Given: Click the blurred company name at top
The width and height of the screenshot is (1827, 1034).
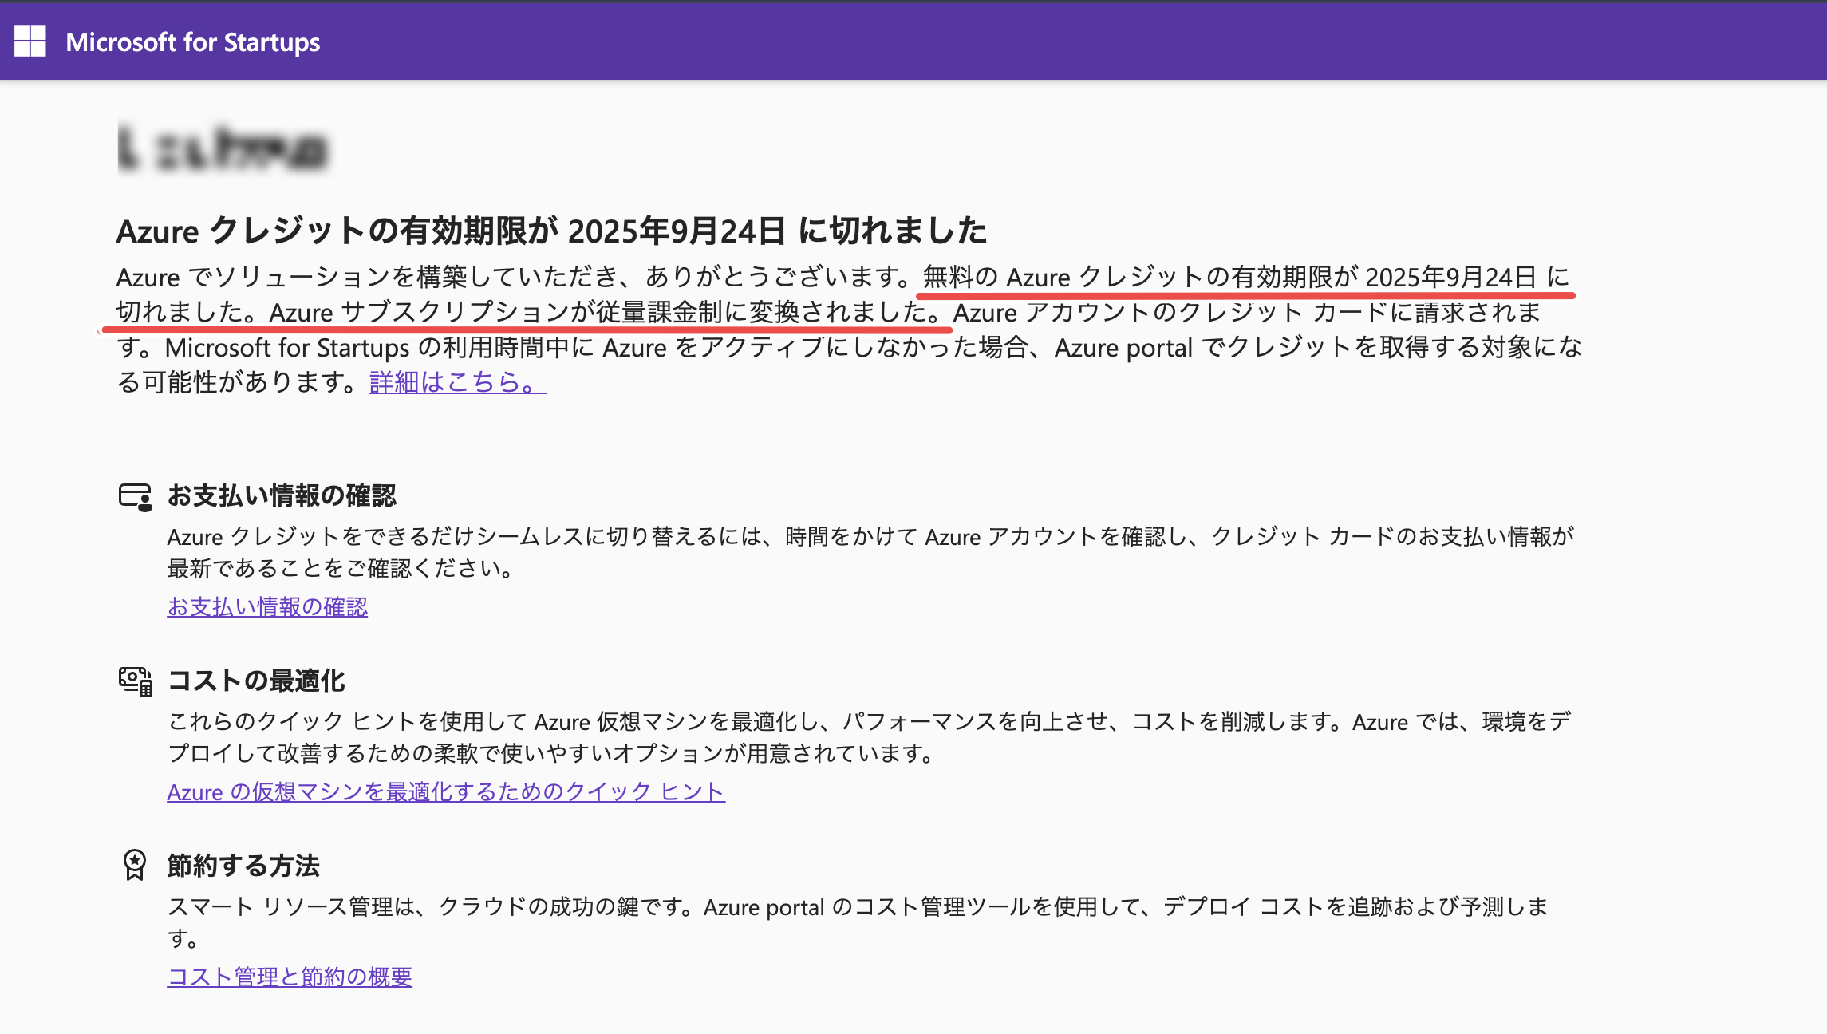Looking at the screenshot, I should point(223,148).
